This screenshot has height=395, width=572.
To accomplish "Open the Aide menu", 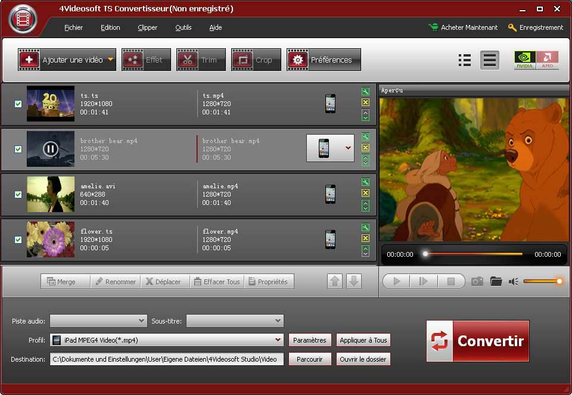I will click(x=215, y=27).
